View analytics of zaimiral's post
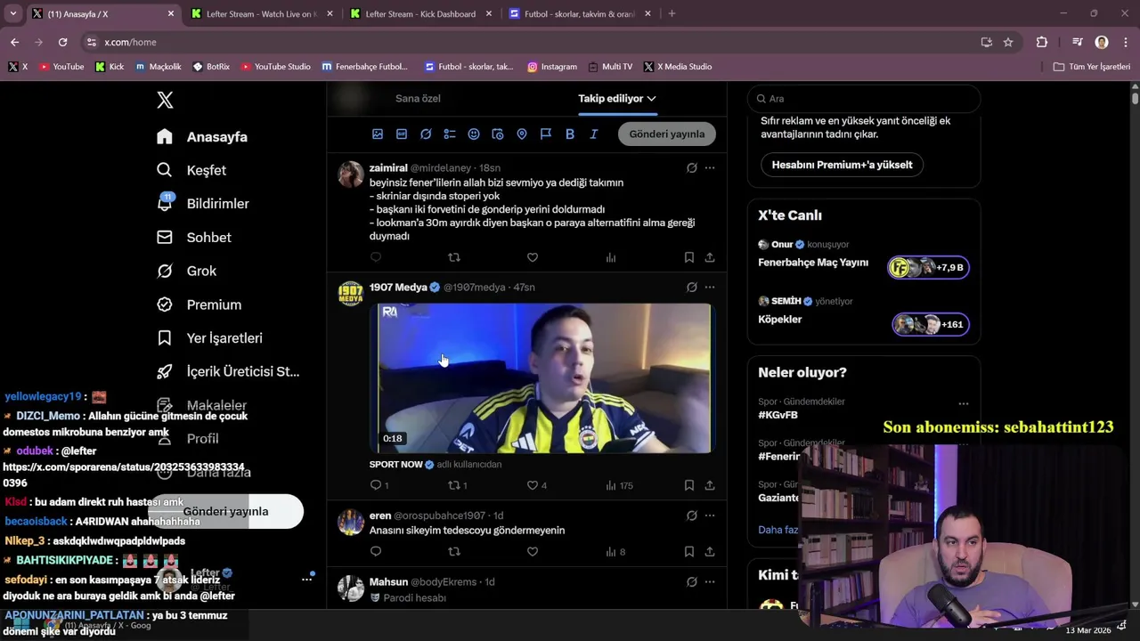The width and height of the screenshot is (1140, 641). pyautogui.click(x=611, y=257)
